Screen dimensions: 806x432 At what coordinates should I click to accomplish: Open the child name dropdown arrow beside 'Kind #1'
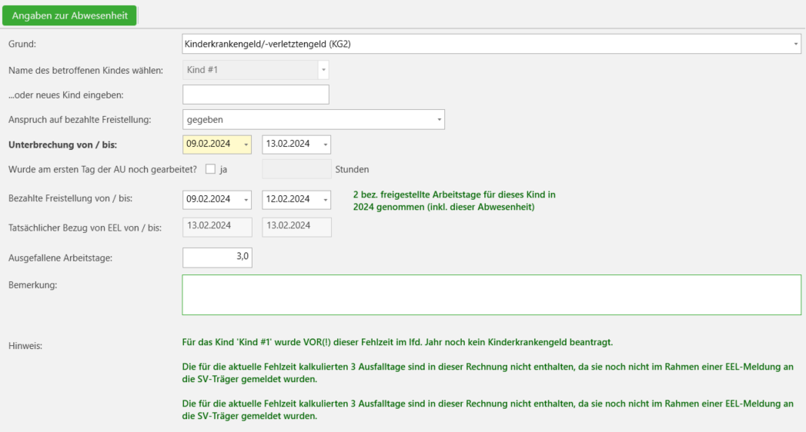(x=323, y=70)
